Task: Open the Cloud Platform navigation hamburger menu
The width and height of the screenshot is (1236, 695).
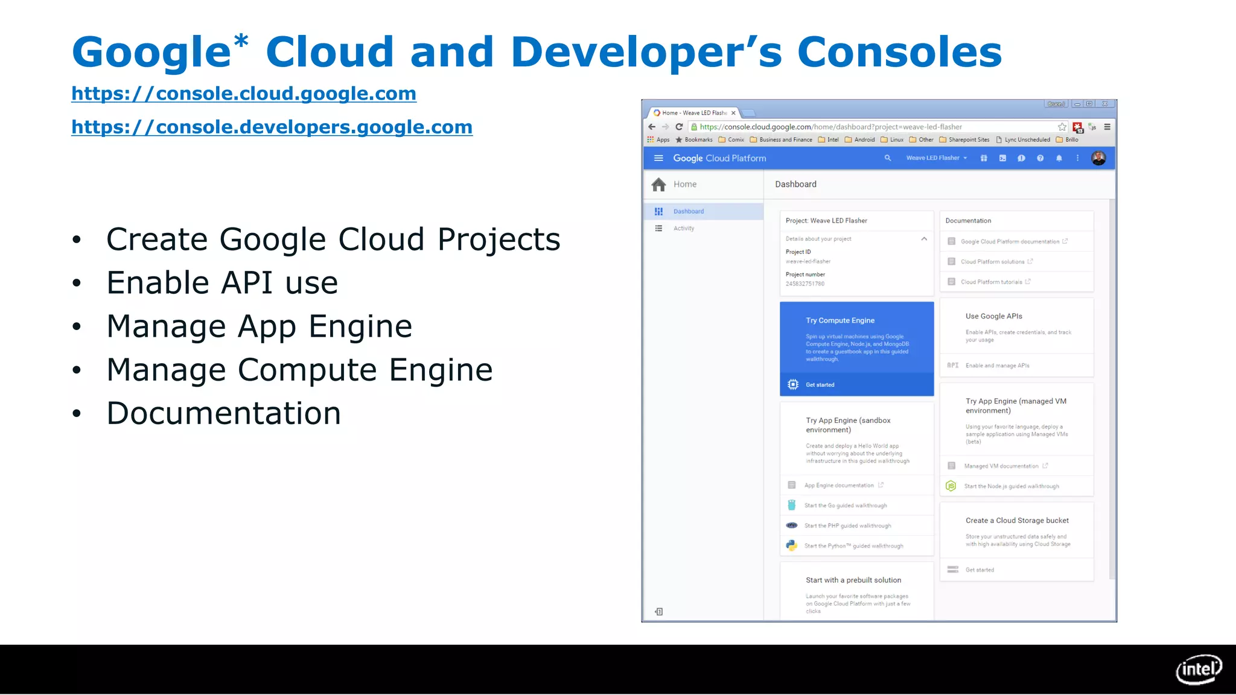Action: point(659,158)
